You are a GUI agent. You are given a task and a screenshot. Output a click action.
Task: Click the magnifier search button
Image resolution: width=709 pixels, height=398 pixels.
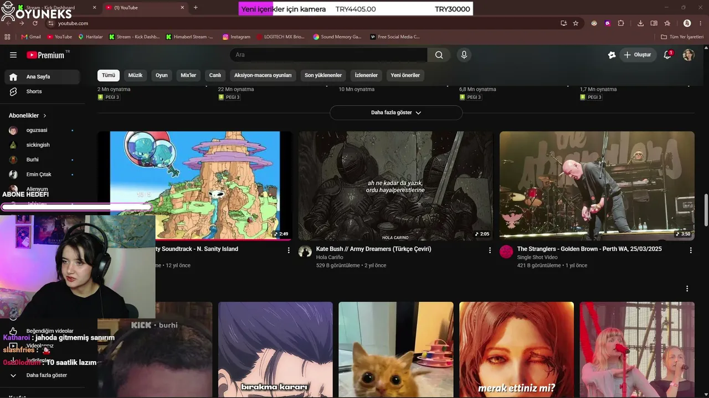click(439, 55)
